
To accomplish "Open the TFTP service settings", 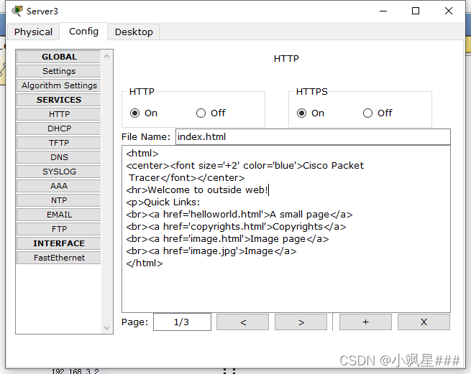I will [59, 143].
